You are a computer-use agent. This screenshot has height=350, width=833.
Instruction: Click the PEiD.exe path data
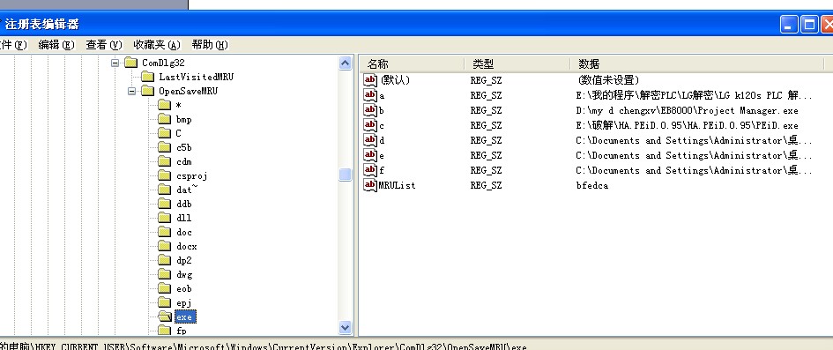(687, 125)
